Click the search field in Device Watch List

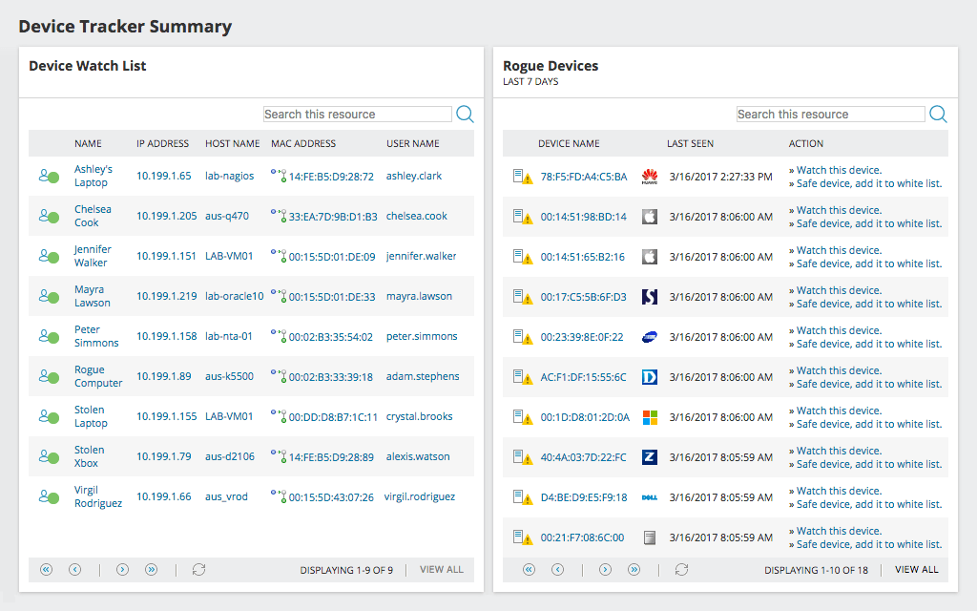(357, 114)
